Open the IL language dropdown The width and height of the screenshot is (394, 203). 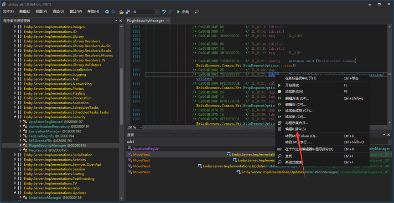156,12
